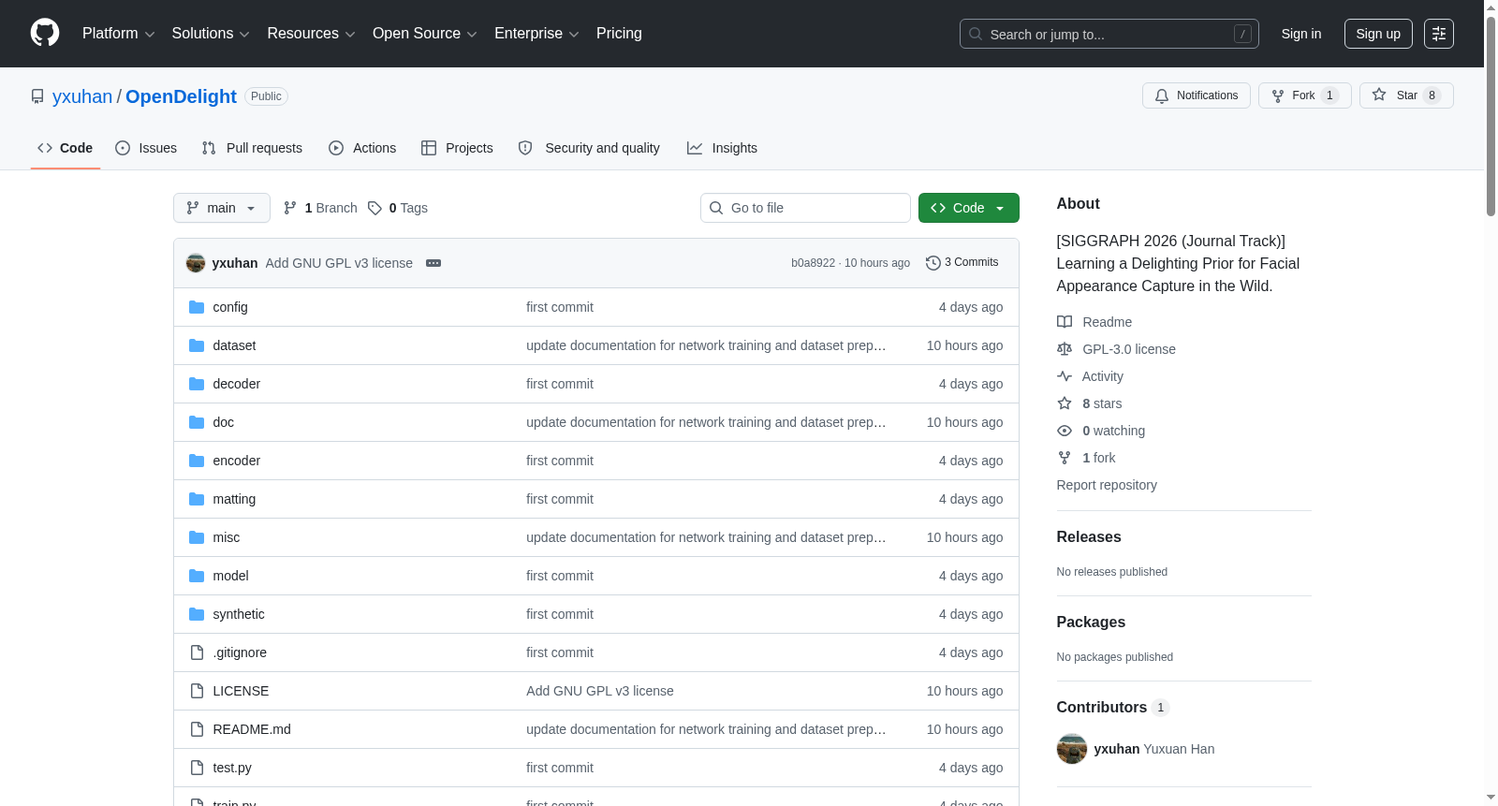
Task: Switch to the Issues tab
Action: click(x=146, y=148)
